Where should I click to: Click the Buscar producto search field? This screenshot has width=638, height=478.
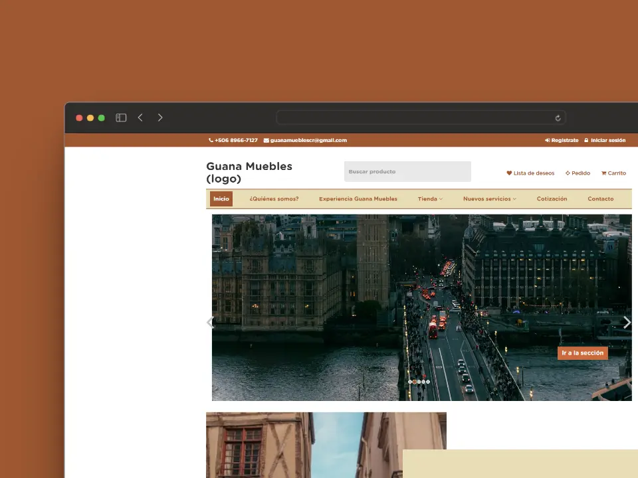[x=407, y=172]
